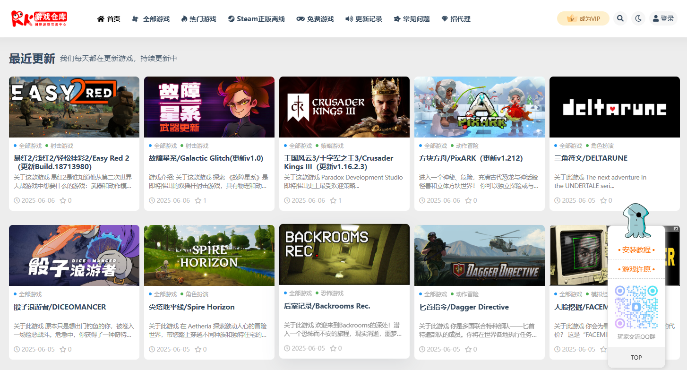Open 安装教程 in floating widget

point(636,250)
